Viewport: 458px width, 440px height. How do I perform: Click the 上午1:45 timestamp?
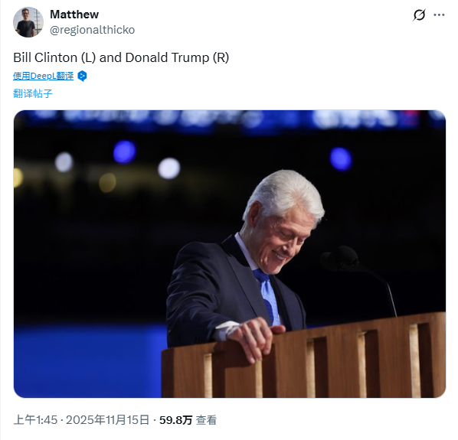point(35,420)
